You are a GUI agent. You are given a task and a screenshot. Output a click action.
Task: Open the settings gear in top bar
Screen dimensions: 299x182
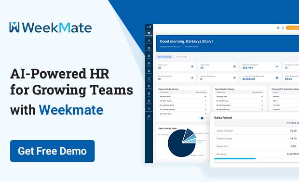(278, 28)
